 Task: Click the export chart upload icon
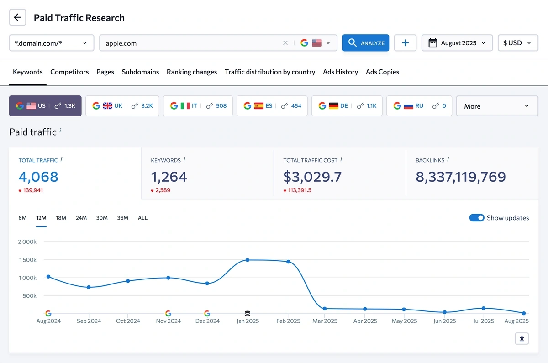point(522,338)
